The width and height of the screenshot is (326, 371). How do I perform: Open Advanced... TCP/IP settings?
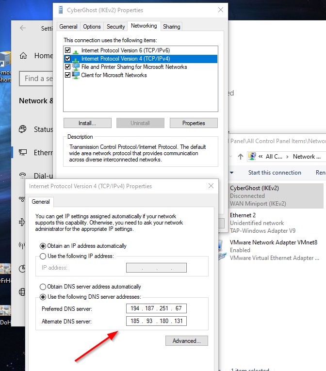pyautogui.click(x=187, y=341)
